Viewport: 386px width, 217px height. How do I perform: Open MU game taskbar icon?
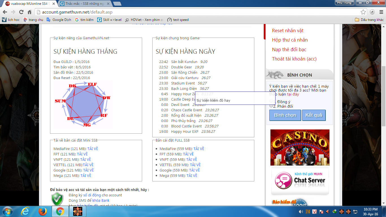(x=77, y=211)
